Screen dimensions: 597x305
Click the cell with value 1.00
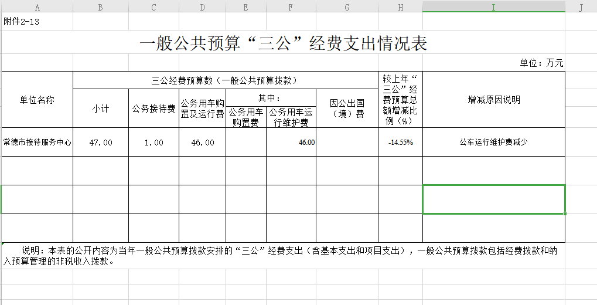point(153,143)
